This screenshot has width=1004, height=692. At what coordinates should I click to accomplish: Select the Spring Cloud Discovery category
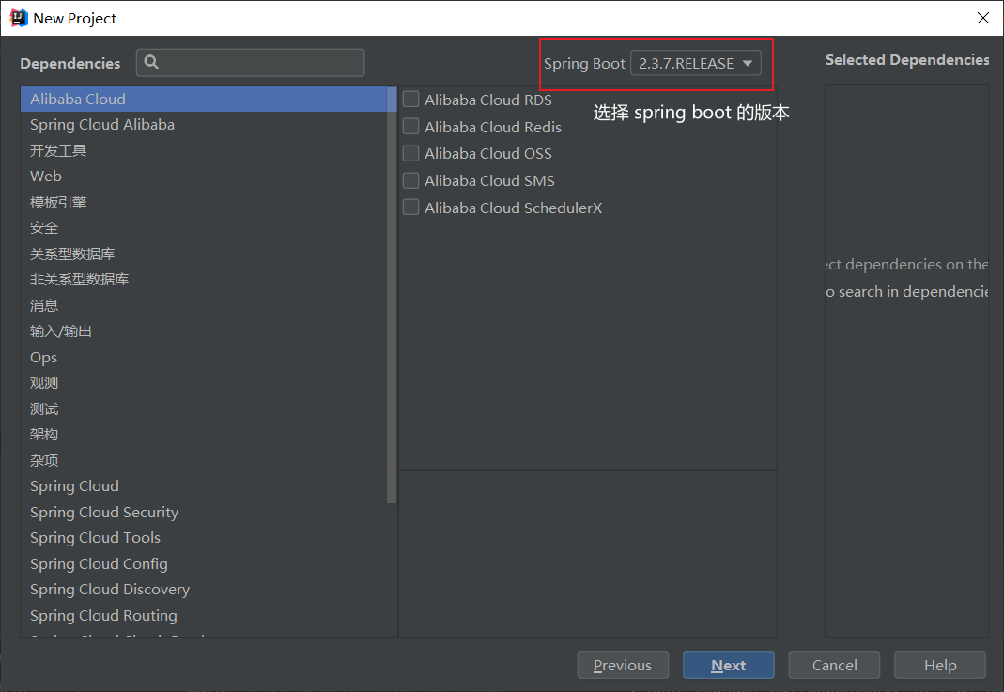click(204, 590)
